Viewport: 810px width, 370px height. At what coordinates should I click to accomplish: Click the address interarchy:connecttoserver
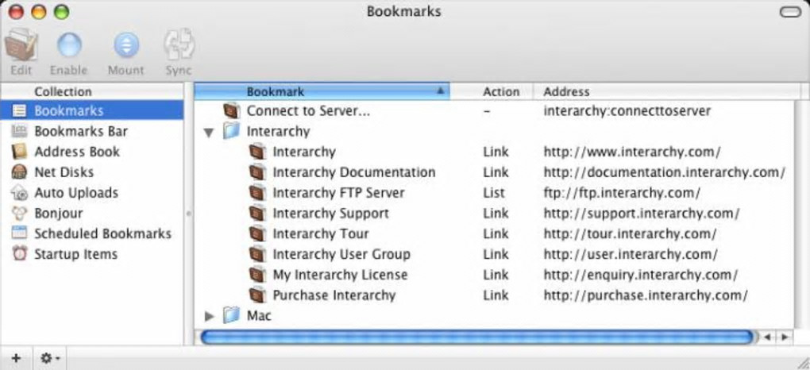pos(627,110)
